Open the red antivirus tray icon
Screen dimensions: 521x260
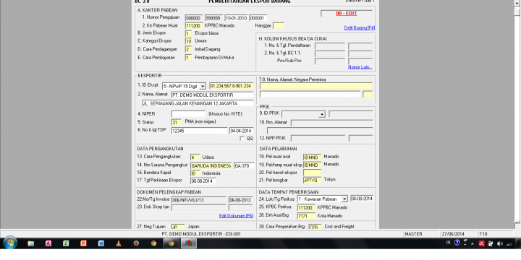(481, 244)
